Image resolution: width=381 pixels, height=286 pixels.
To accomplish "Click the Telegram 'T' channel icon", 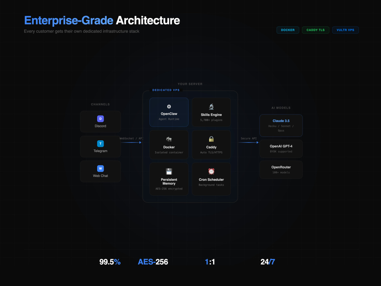I will pyautogui.click(x=100, y=143).
